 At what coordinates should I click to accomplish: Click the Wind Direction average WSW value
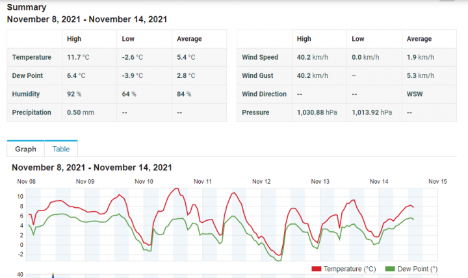[415, 94]
